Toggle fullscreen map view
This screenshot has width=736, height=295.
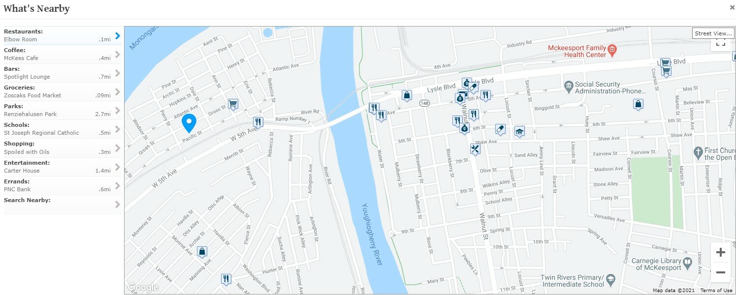[x=720, y=43]
